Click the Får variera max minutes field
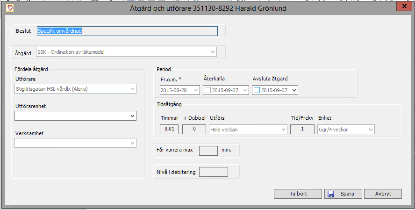This screenshot has height=210, width=415. [208, 151]
